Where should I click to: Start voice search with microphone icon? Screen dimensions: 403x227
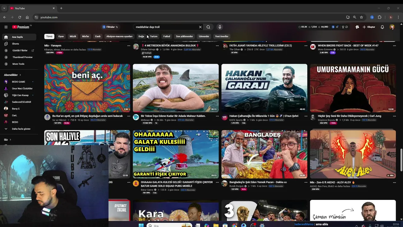[x=220, y=27]
